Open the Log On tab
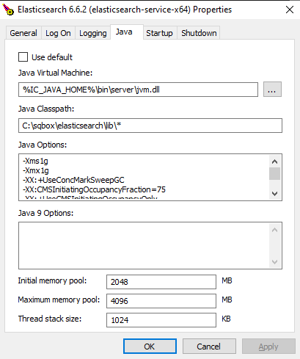This screenshot has height=359, width=300. [x=58, y=33]
